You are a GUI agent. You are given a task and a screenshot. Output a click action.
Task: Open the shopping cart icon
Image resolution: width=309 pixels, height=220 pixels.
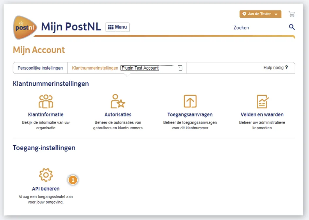coord(292,14)
